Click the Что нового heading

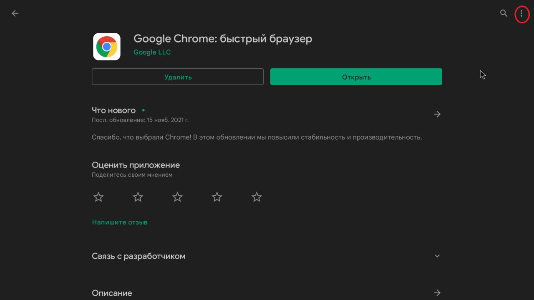(113, 110)
